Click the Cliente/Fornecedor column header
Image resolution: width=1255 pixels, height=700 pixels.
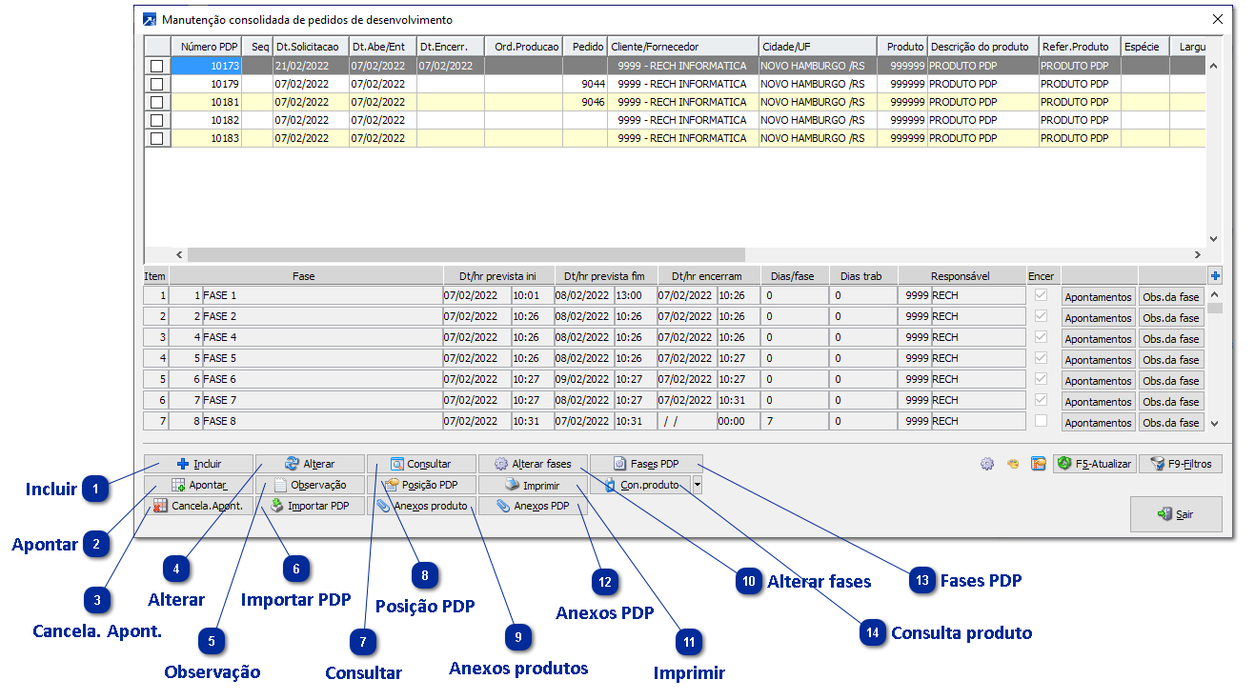(682, 47)
